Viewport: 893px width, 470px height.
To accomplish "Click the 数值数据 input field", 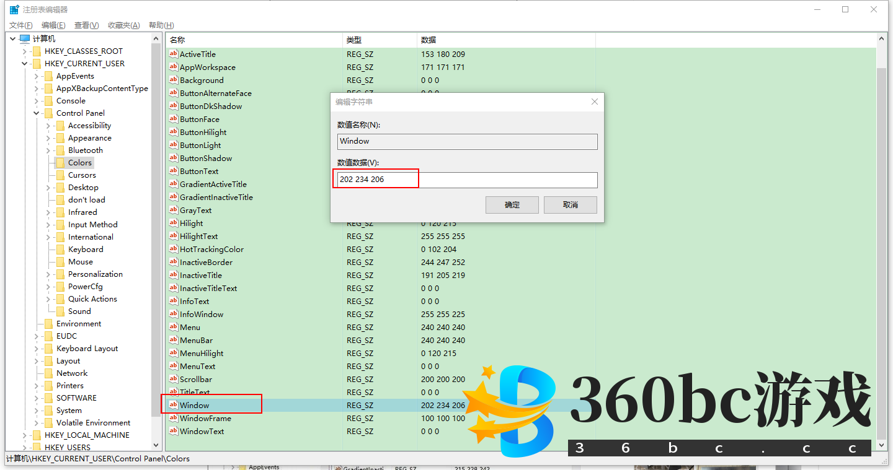I will tap(467, 180).
